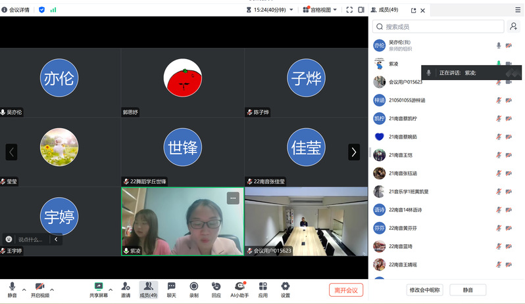Toggle the 静音 microphone button
The height and width of the screenshot is (304, 525).
(12, 289)
